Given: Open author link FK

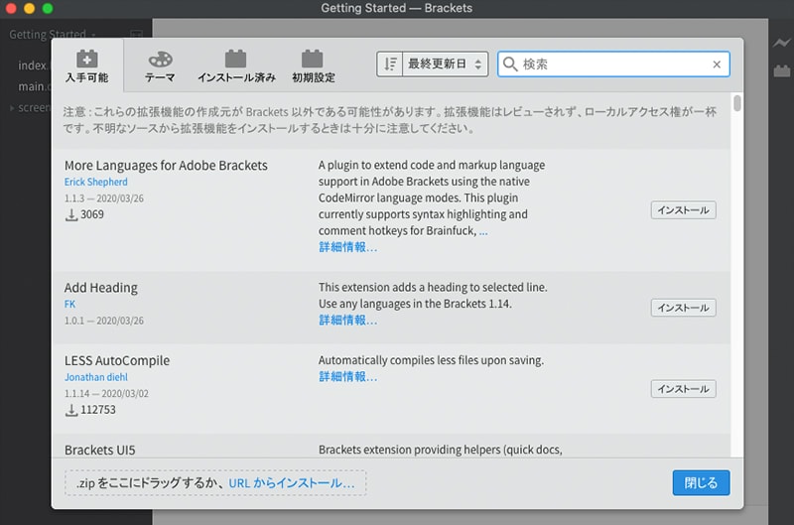Looking at the screenshot, I should point(69,305).
